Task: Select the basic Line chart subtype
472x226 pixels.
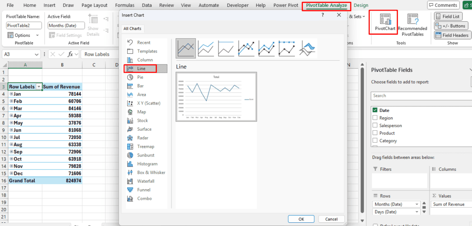Action: tap(186, 48)
